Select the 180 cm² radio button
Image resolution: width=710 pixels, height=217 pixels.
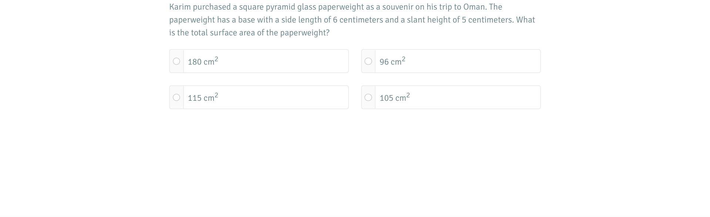click(x=176, y=61)
